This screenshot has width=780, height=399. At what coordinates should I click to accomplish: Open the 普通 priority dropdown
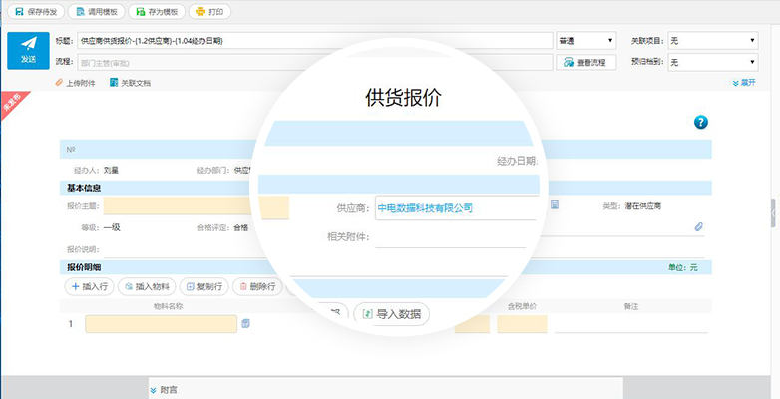click(585, 41)
